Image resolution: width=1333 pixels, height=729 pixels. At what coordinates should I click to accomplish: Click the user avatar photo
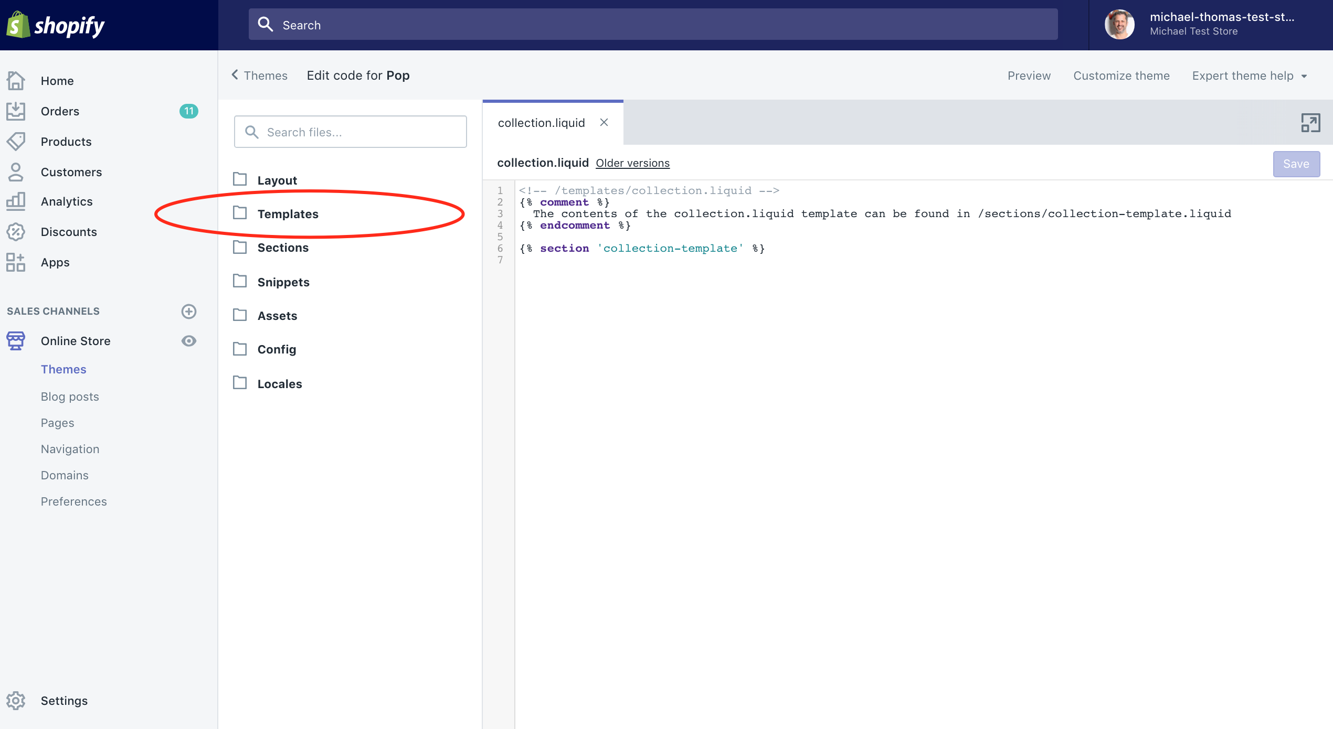tap(1119, 24)
